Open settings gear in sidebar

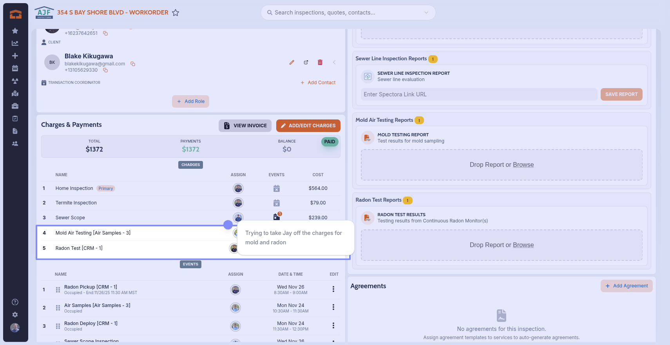click(x=15, y=314)
